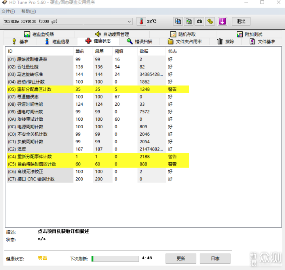Click the temperature thermometer icon

(x=141, y=21)
